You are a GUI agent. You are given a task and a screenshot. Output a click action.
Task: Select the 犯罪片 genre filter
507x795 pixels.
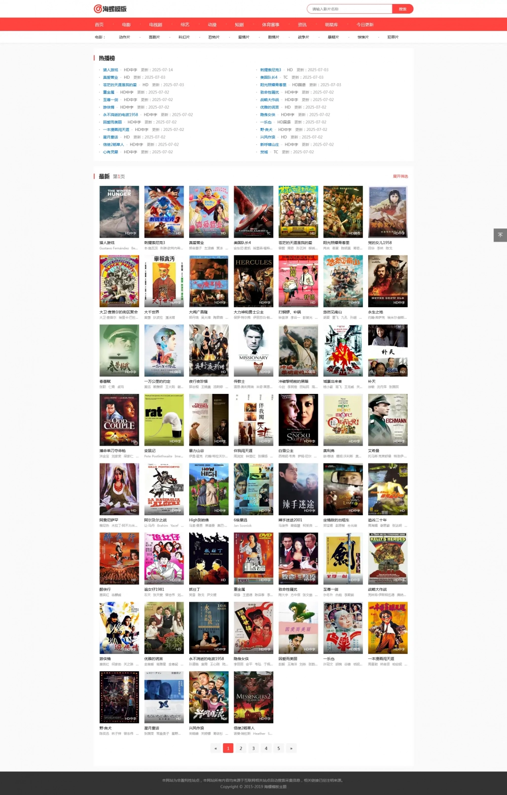point(393,37)
